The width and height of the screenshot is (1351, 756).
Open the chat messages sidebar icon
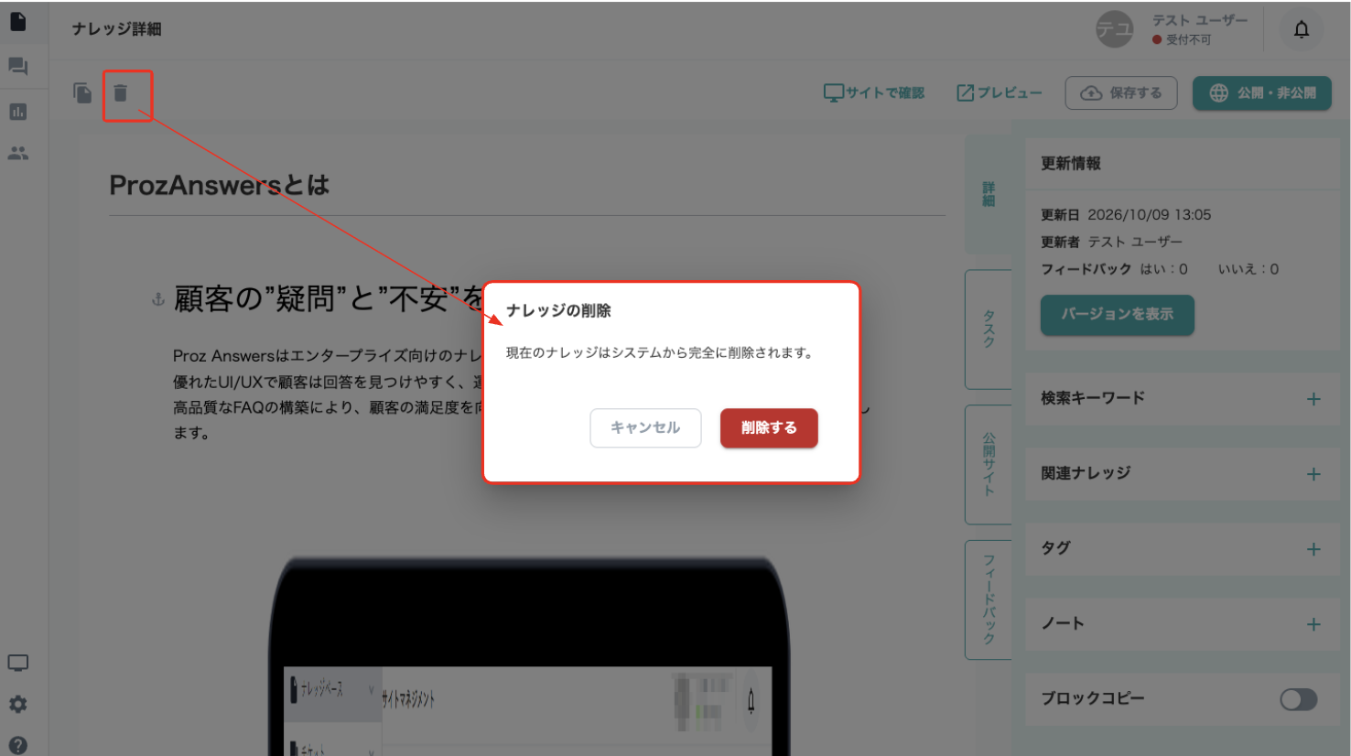(x=17, y=66)
